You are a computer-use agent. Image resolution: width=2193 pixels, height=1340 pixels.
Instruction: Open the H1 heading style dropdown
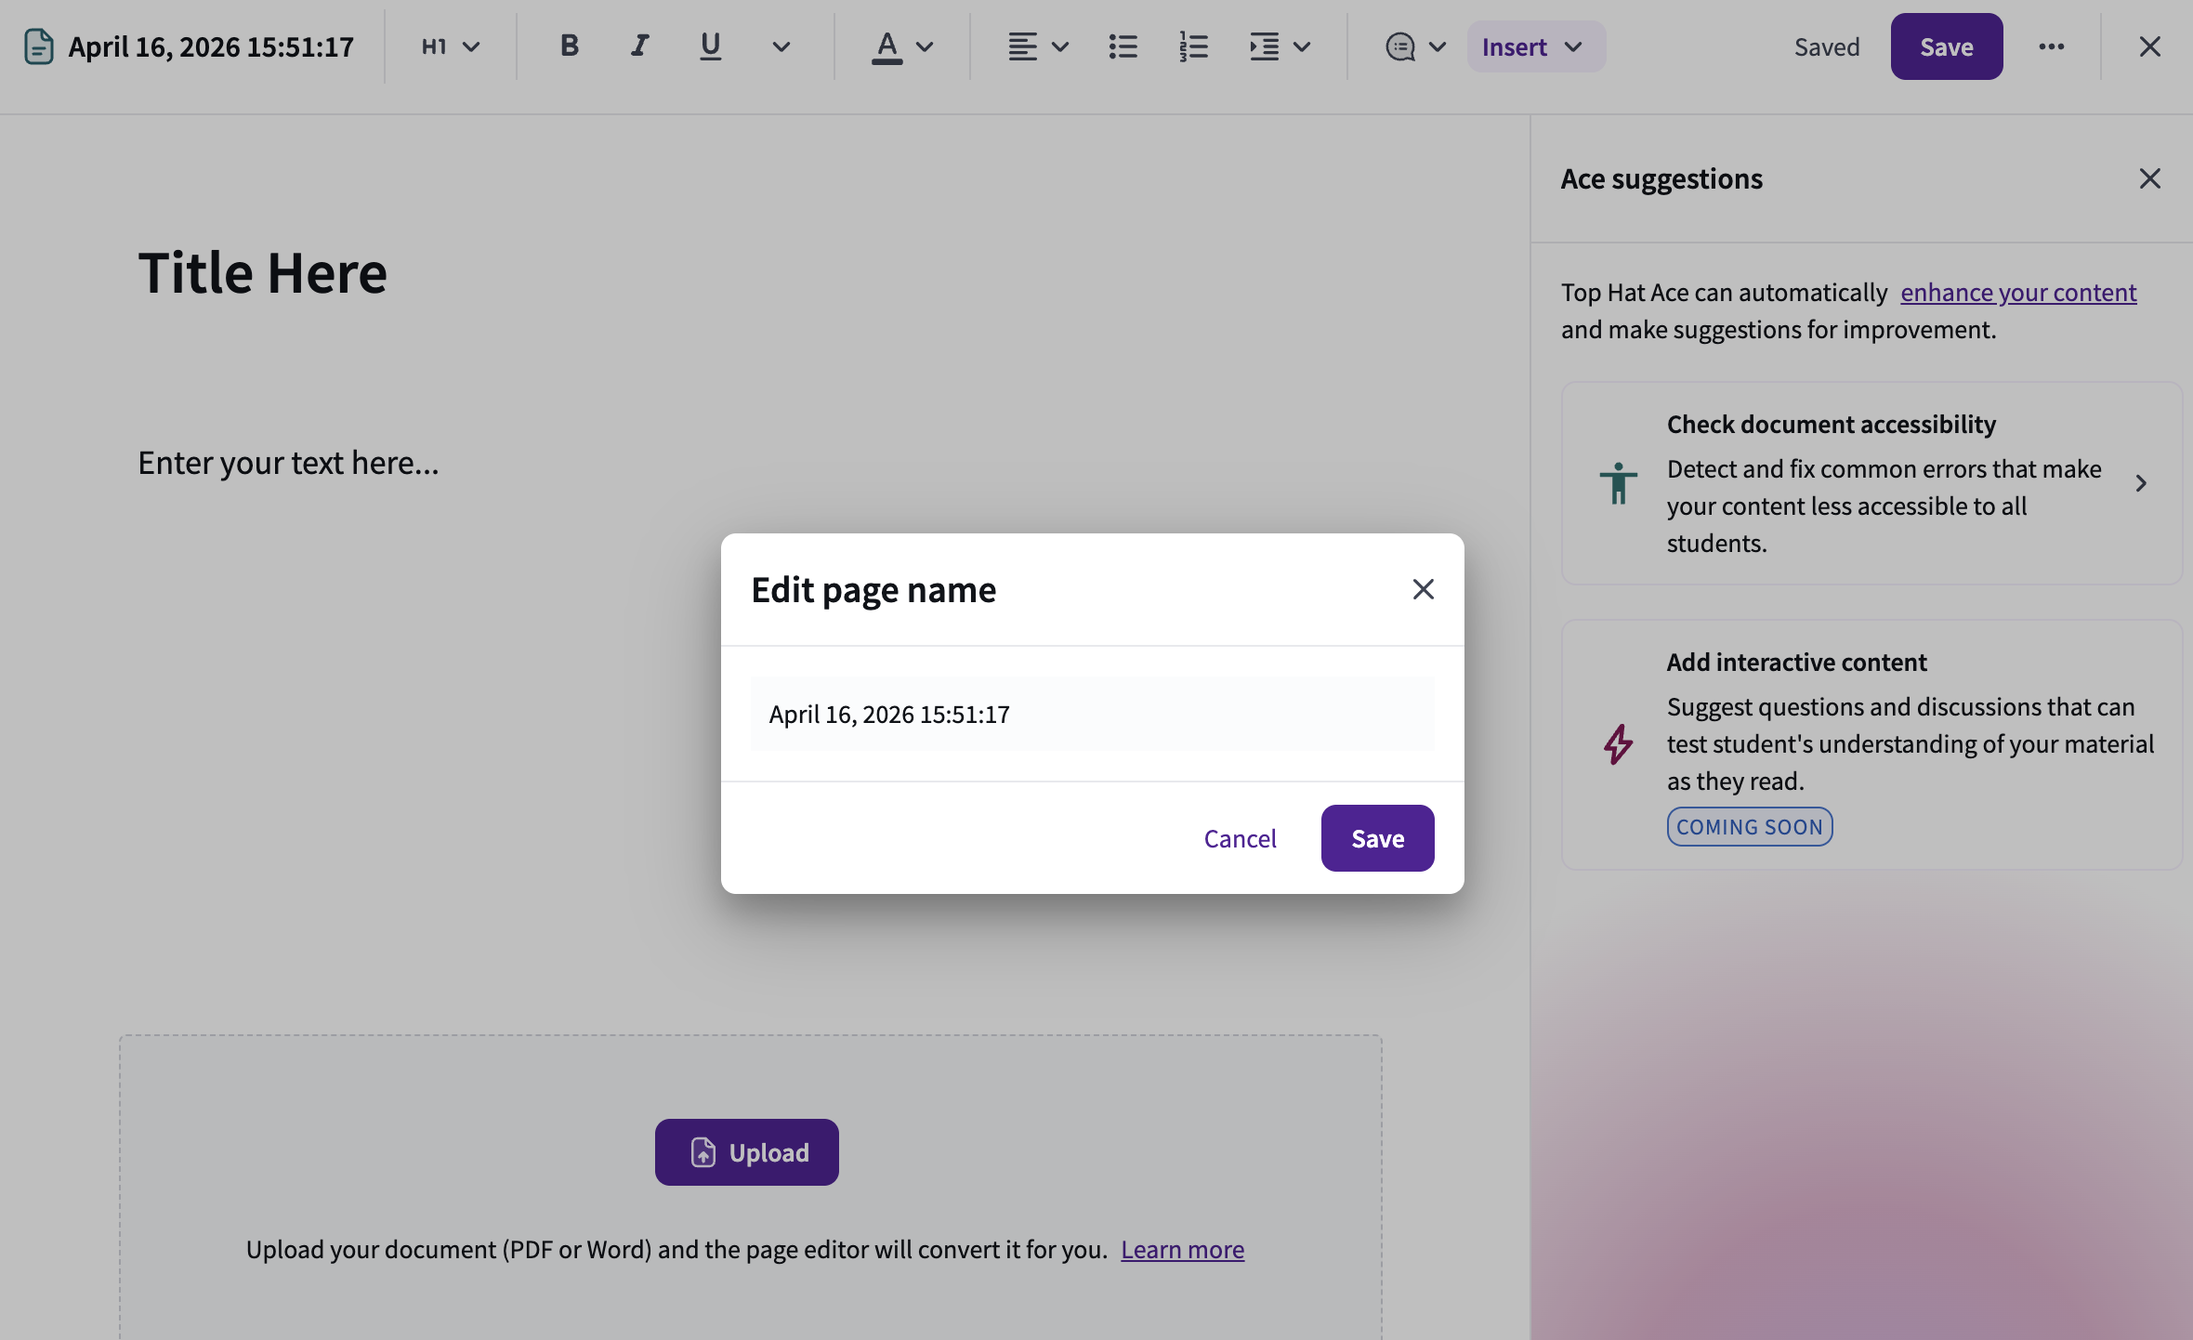pyautogui.click(x=451, y=46)
